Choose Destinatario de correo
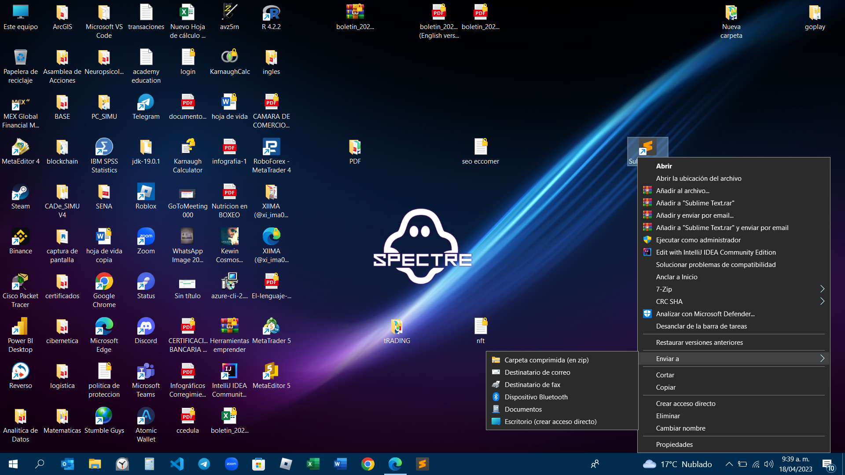This screenshot has height=475, width=845. click(562, 372)
